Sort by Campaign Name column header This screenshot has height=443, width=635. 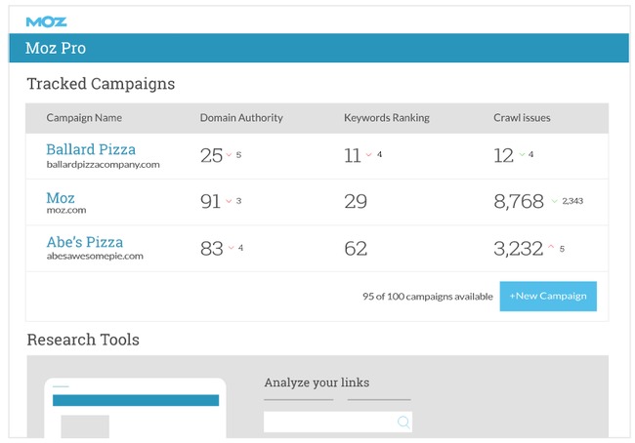click(84, 118)
